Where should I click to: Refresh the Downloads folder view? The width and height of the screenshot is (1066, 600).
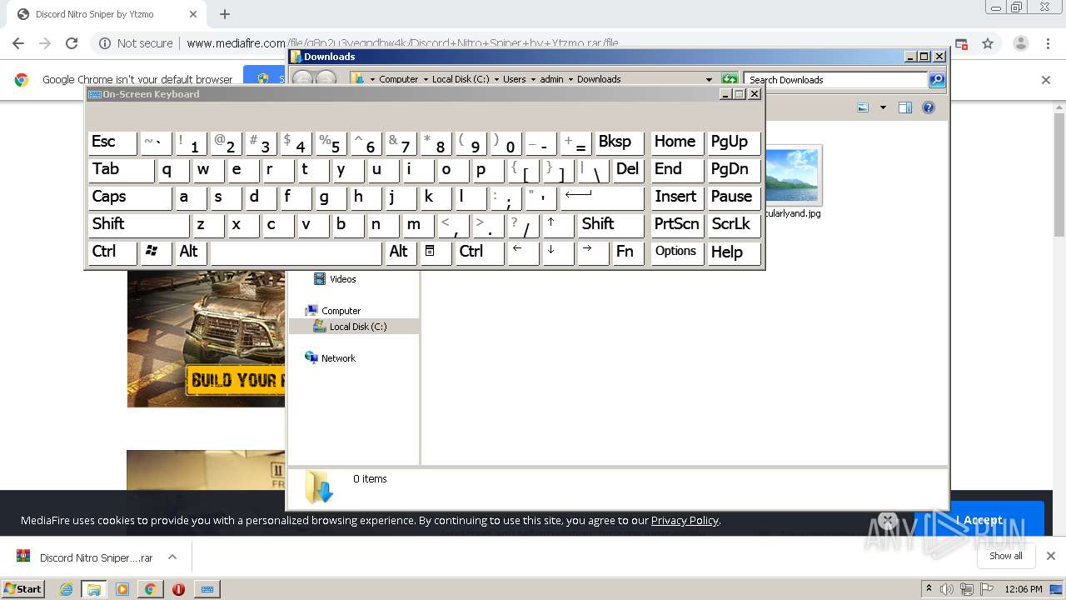pos(730,79)
